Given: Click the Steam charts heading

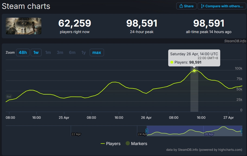Looking at the screenshot, I should click(26, 6).
